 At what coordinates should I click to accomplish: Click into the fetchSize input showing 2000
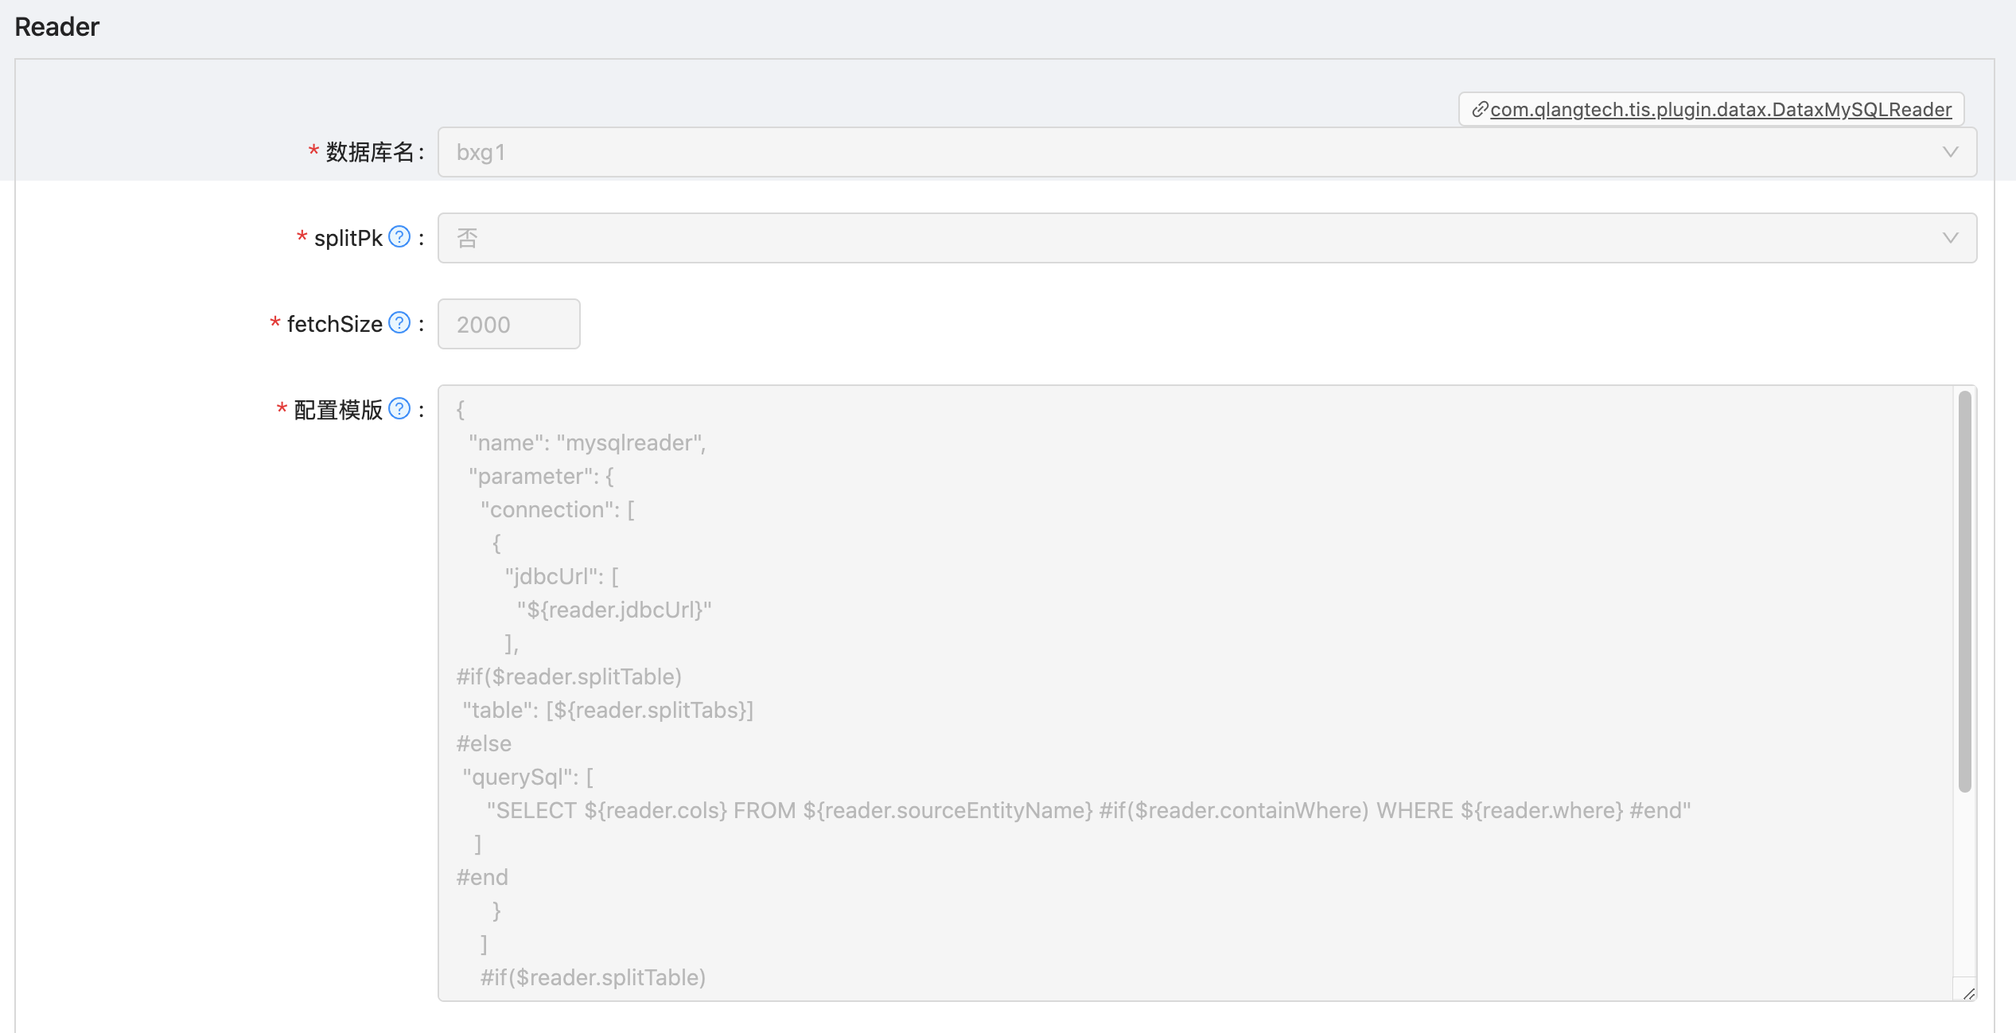508,323
